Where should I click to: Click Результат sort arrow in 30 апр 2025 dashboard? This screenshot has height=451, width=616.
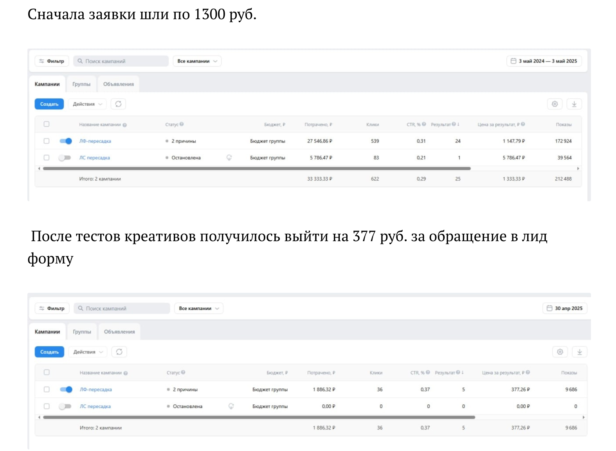pos(463,373)
